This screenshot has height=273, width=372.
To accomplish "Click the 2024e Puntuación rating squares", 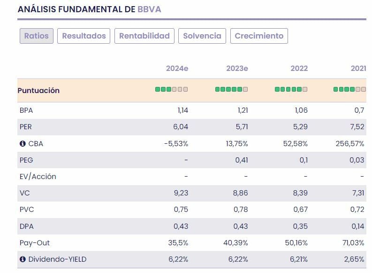I will (x=171, y=89).
